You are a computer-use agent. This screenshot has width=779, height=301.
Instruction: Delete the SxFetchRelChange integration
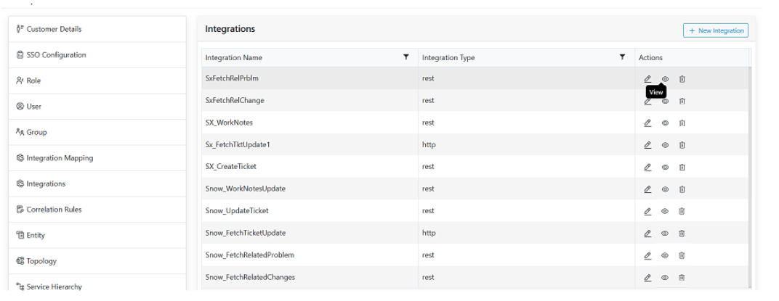682,101
